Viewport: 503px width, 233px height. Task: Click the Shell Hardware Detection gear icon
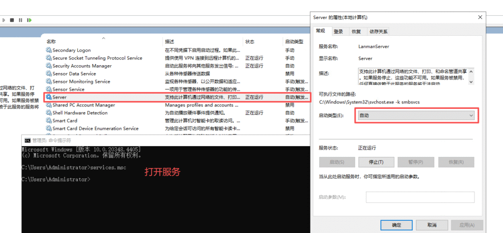pyautogui.click(x=49, y=113)
